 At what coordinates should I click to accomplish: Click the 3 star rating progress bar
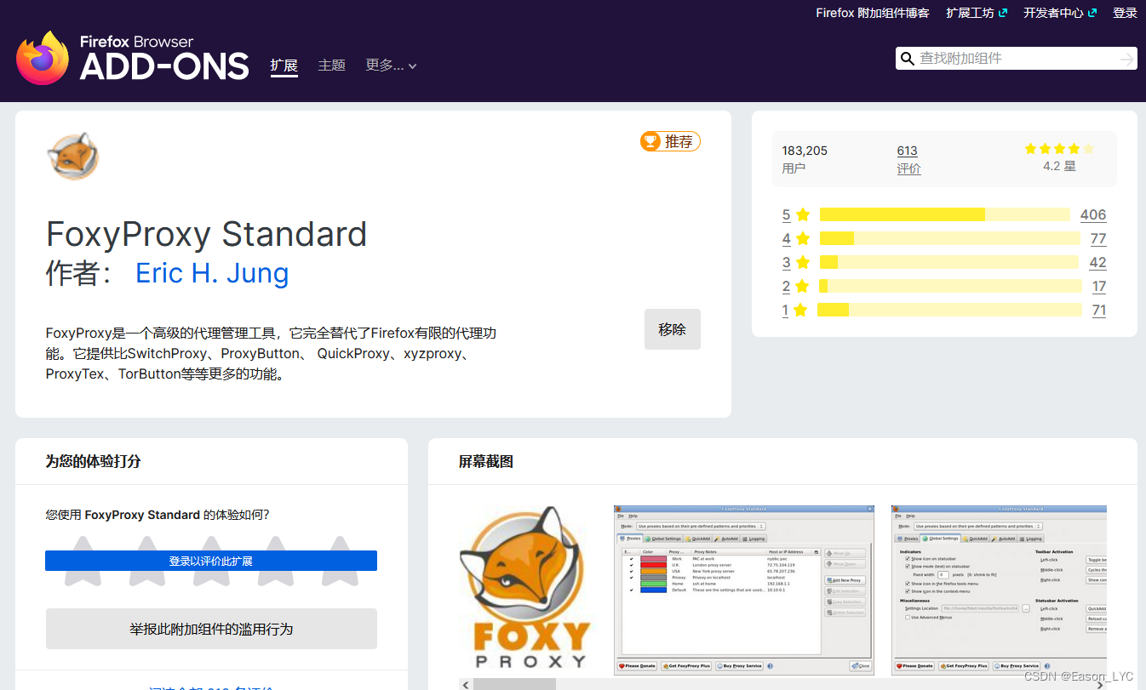(951, 262)
